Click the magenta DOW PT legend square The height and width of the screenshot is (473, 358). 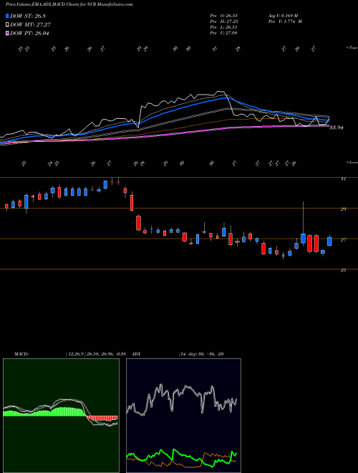click(7, 33)
